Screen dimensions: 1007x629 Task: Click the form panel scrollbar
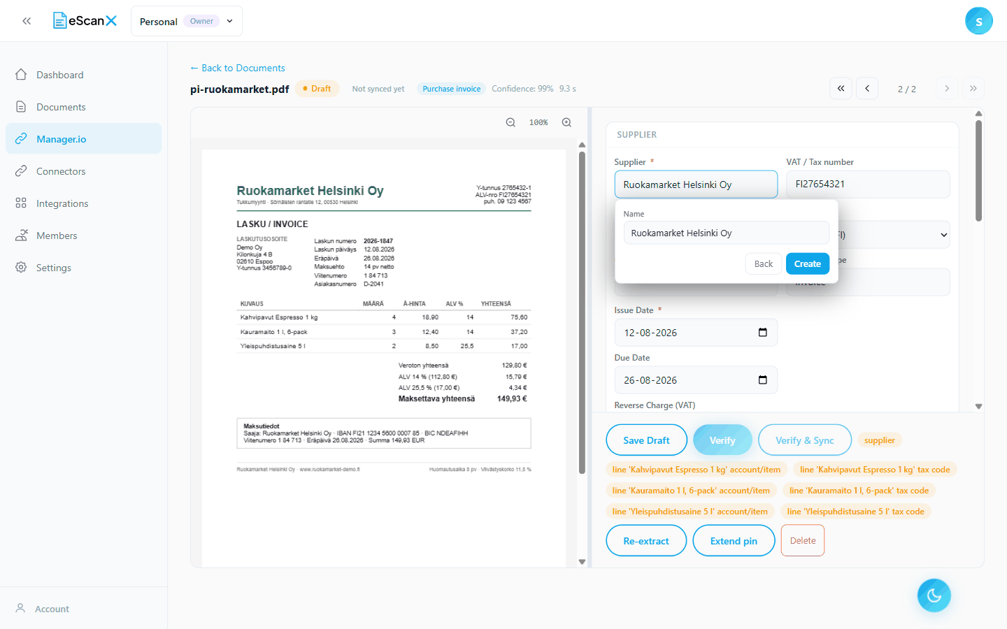(978, 171)
